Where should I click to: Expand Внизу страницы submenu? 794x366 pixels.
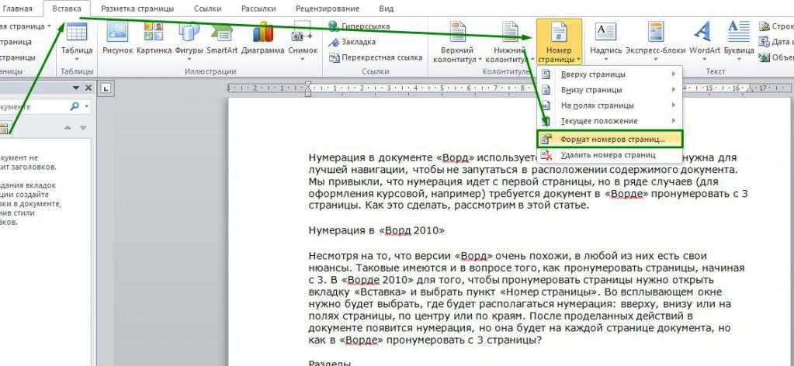tap(610, 90)
